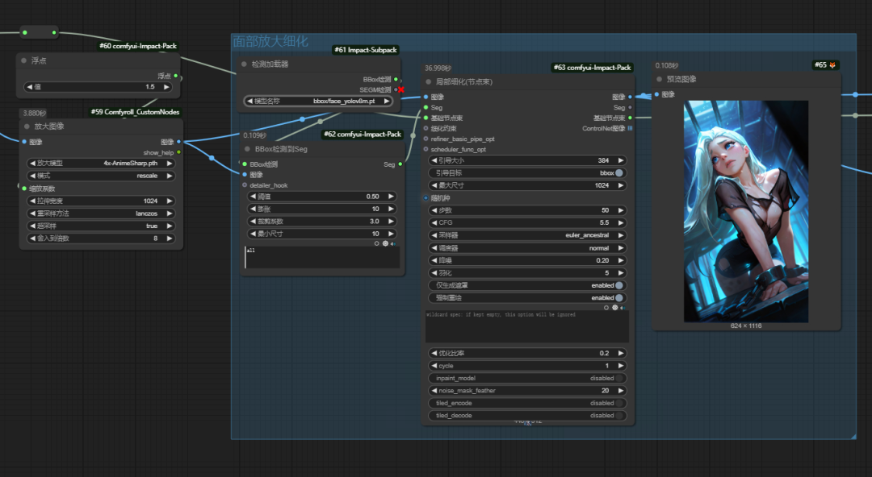Open the 重采样方法 lanczos dropdown
Image resolution: width=872 pixels, height=477 pixels.
[101, 214]
